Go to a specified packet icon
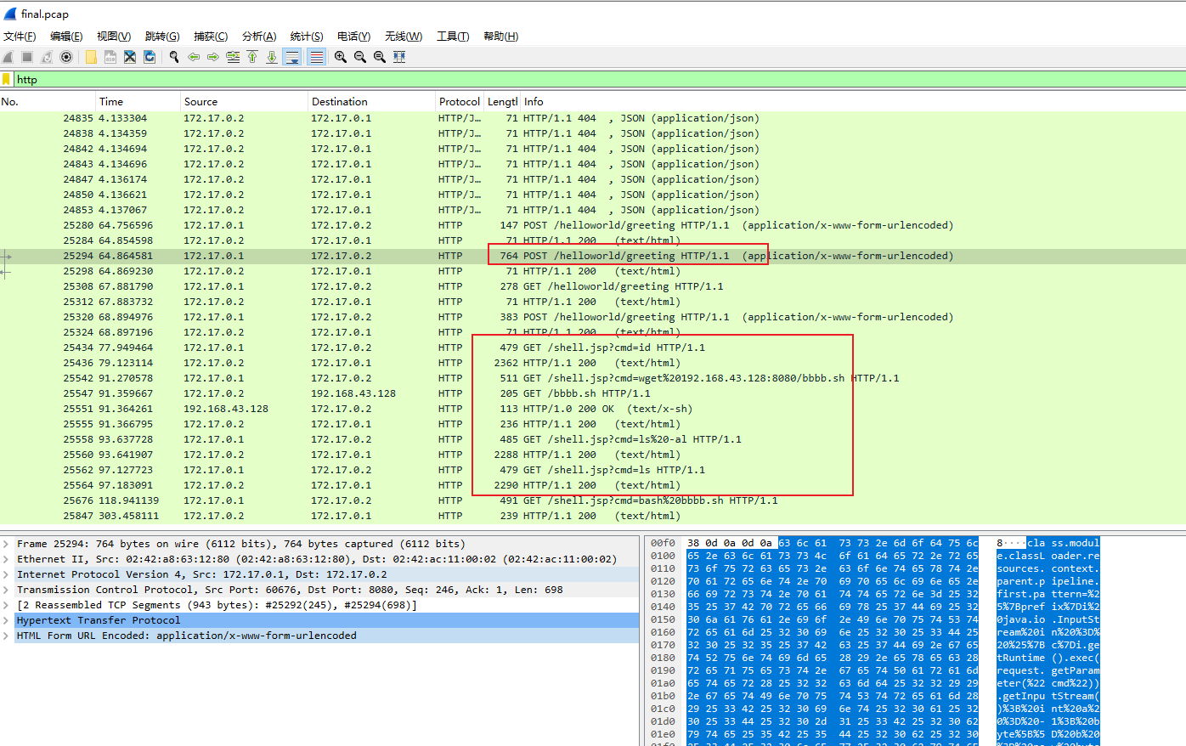The height and width of the screenshot is (746, 1186). point(233,57)
